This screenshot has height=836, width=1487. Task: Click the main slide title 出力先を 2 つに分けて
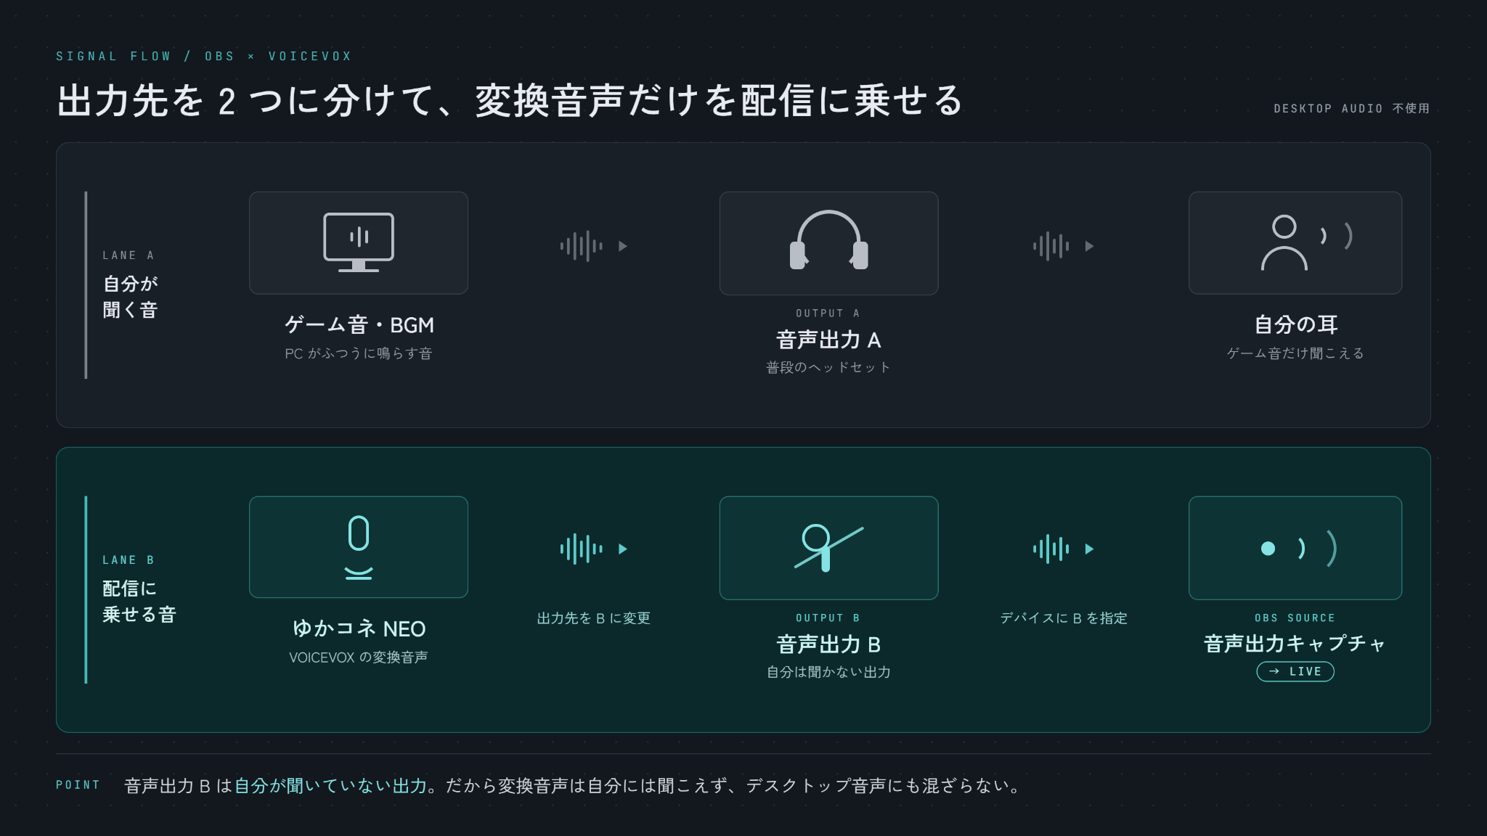510,100
